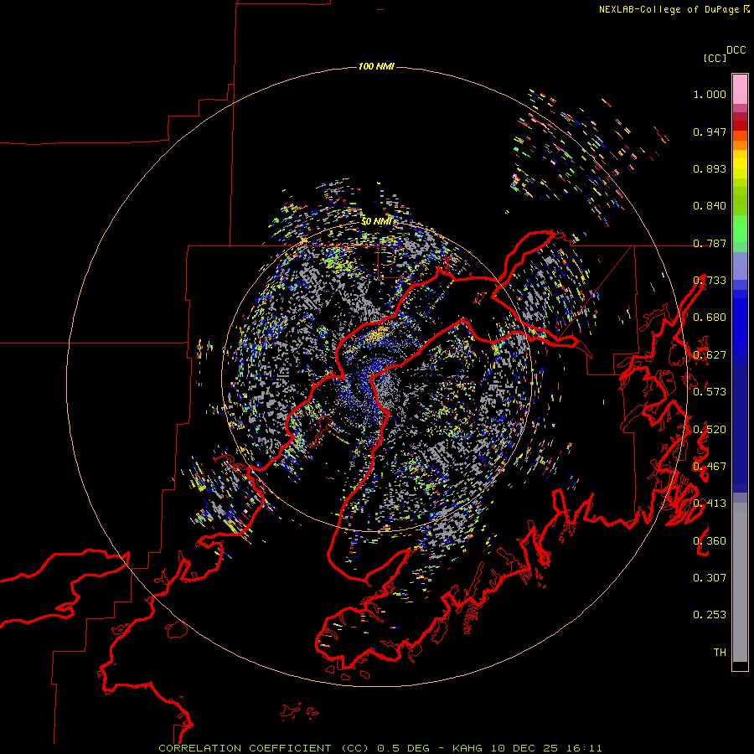Click the bright green segment above 0.787

click(740, 229)
